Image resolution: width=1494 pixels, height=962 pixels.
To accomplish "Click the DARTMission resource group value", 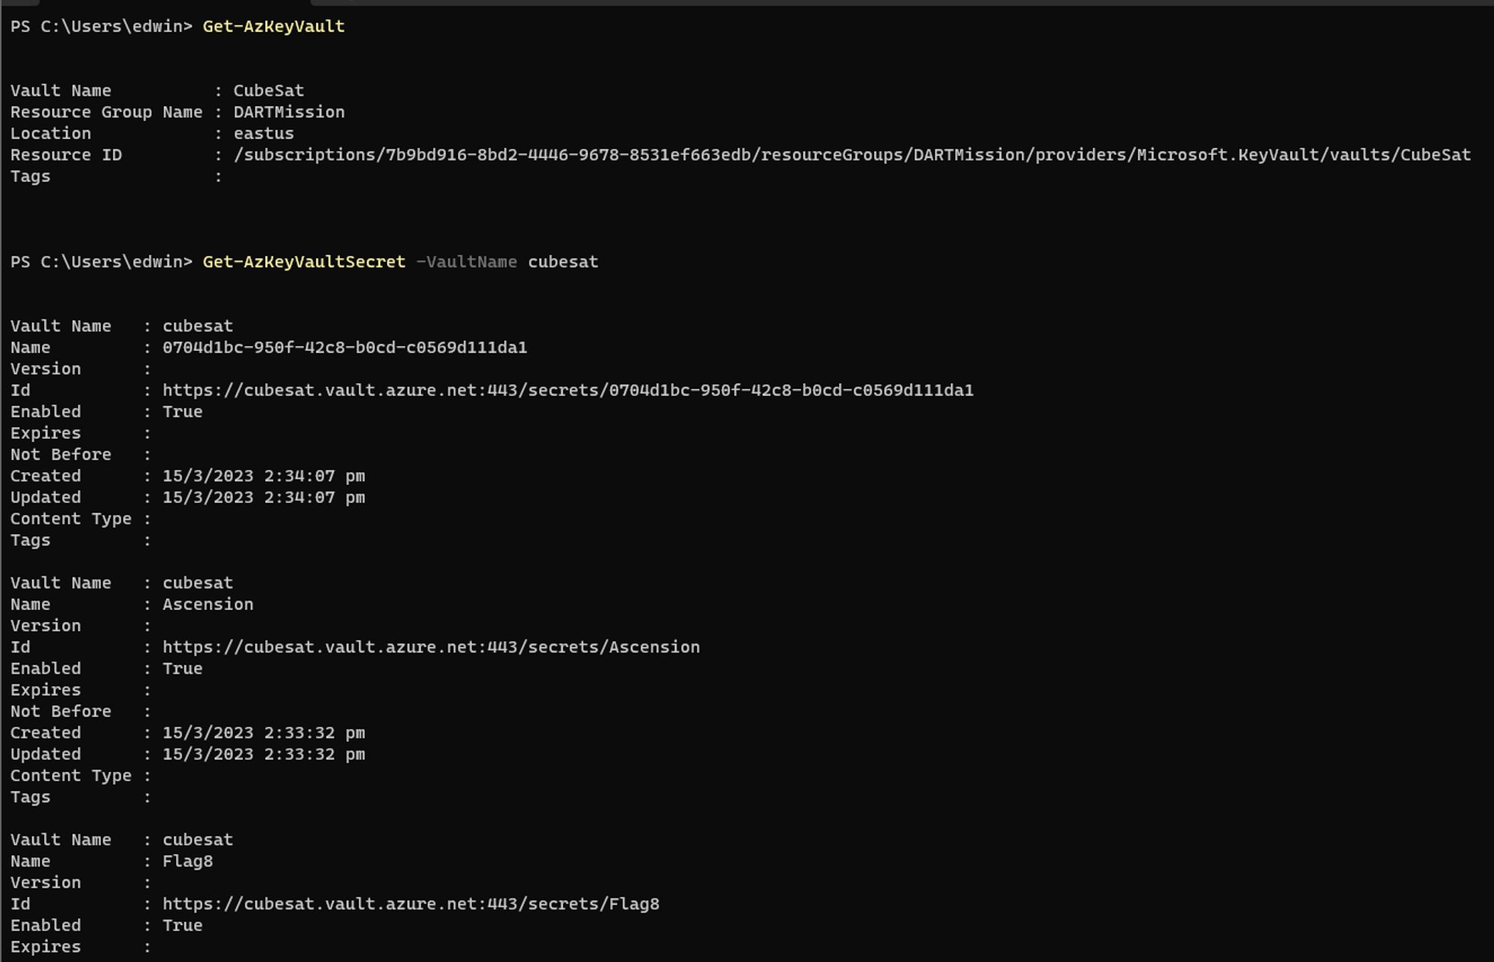I will 288,112.
